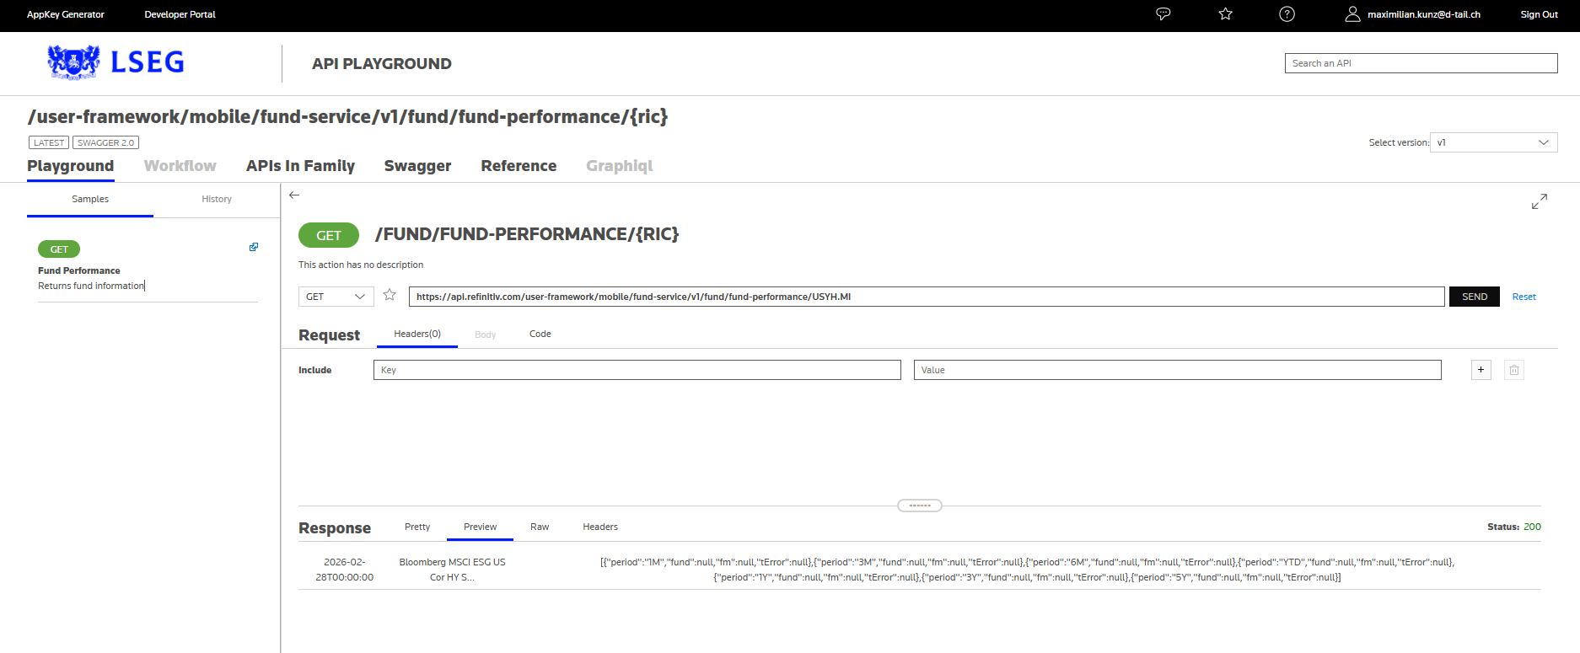Screen dimensions: 1580x653
Task: Open Developer Portal link
Action: [x=180, y=14]
